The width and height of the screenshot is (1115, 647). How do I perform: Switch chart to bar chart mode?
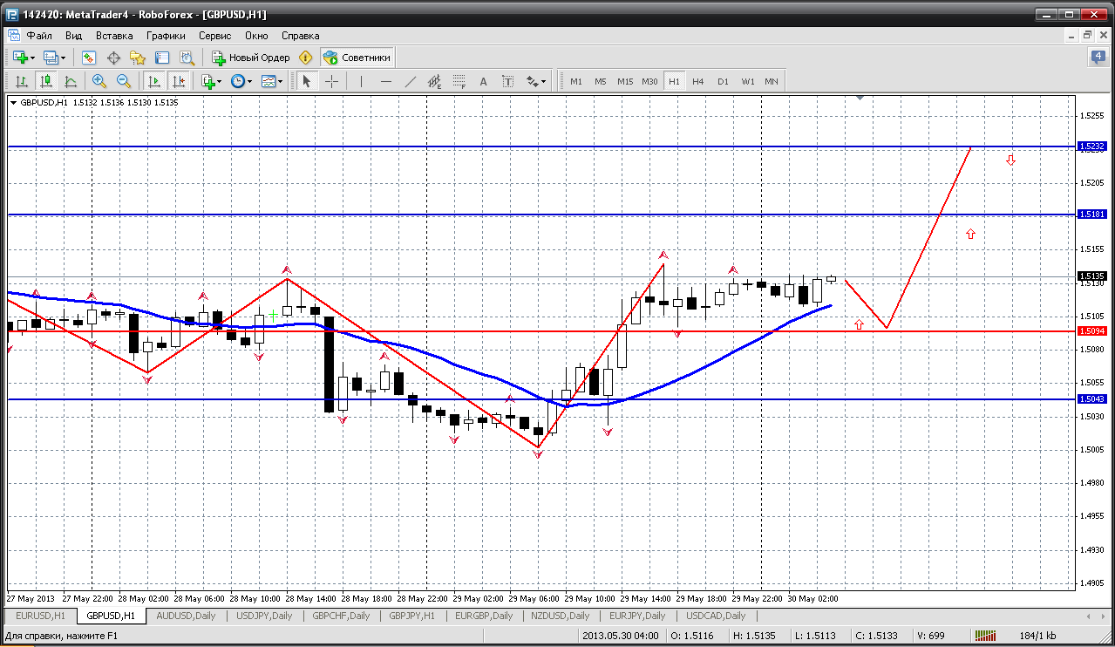pos(21,81)
